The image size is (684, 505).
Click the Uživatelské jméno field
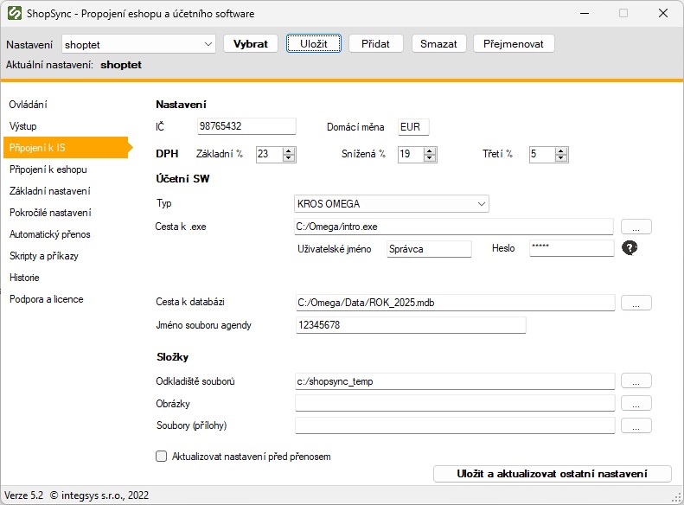(429, 249)
